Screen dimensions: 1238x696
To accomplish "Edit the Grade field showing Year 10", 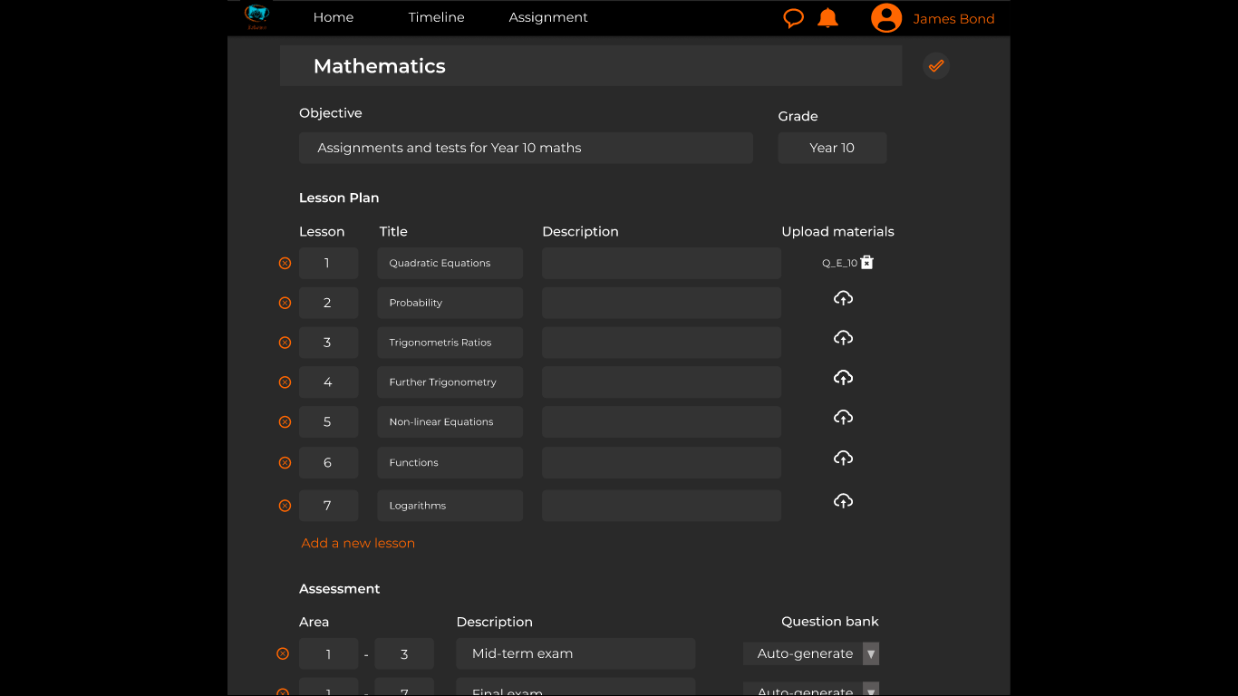I will point(832,148).
